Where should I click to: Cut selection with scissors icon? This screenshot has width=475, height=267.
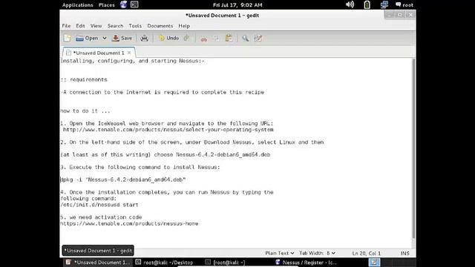click(x=203, y=39)
